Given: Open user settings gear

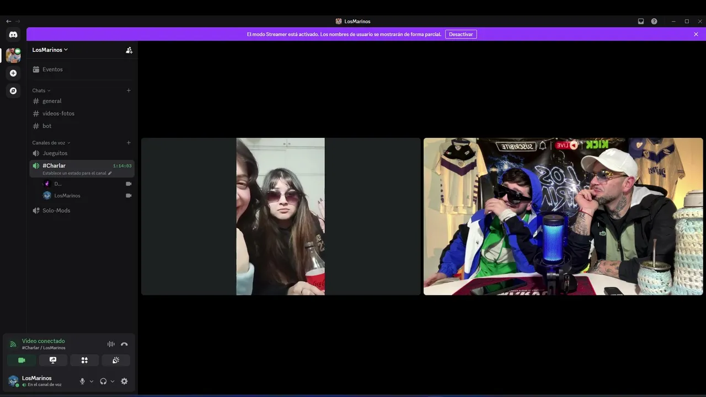Looking at the screenshot, I should (x=124, y=381).
